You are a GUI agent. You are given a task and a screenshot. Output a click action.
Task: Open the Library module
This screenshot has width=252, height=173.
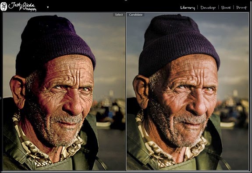(188, 7)
